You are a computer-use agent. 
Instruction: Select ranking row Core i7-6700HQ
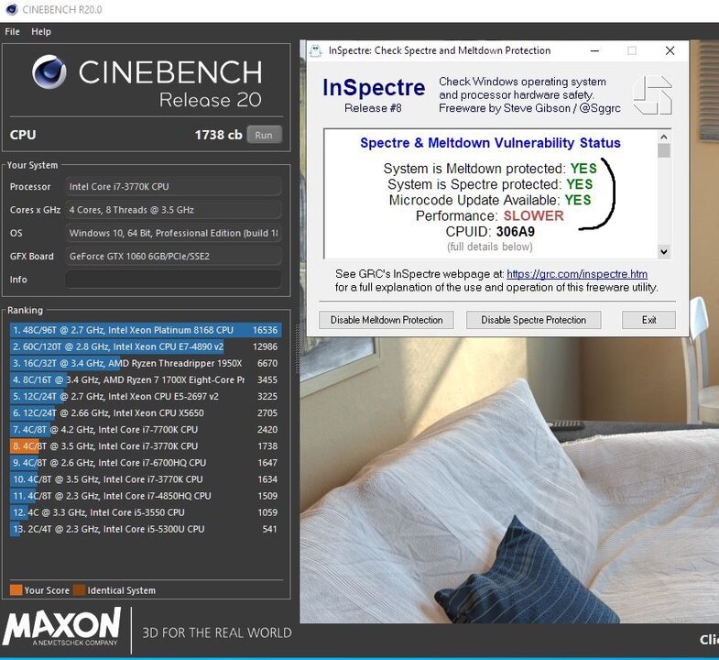146,463
